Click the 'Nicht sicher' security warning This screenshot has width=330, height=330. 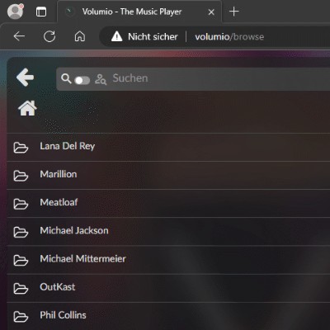click(x=144, y=36)
